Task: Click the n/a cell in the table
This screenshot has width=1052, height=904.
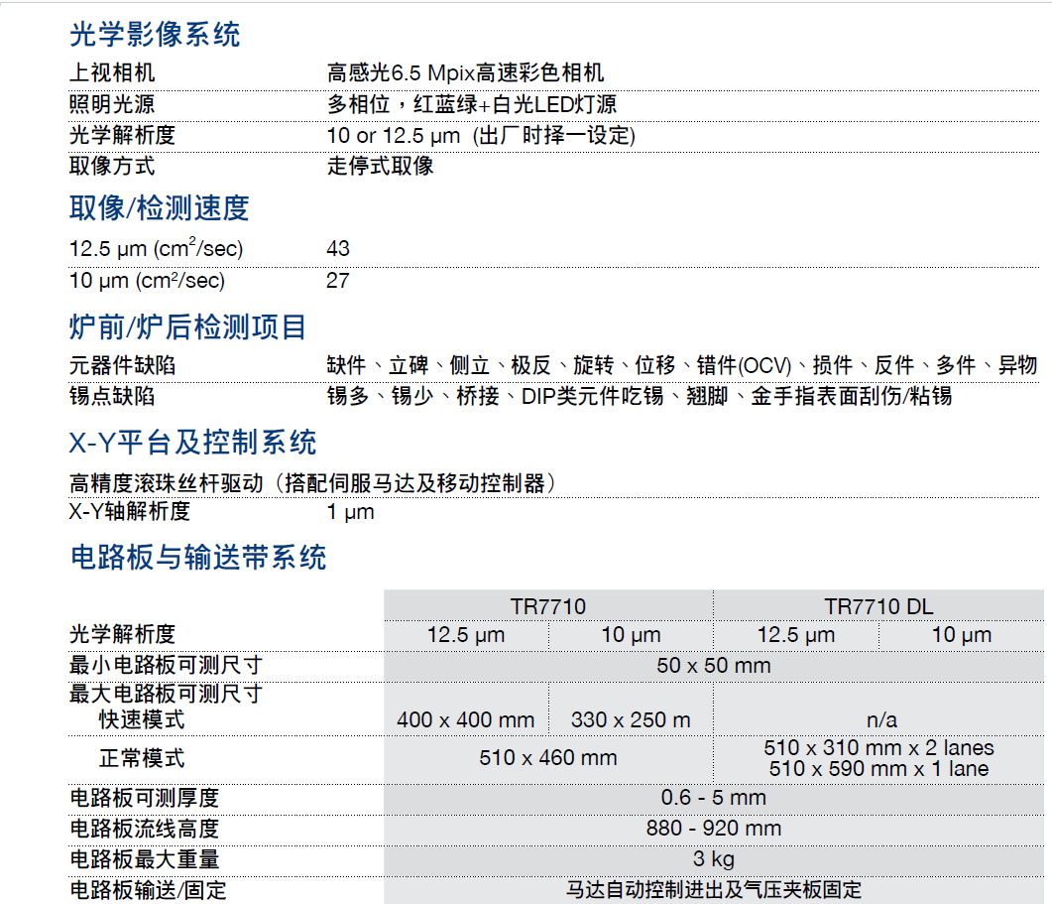Action: 877,719
